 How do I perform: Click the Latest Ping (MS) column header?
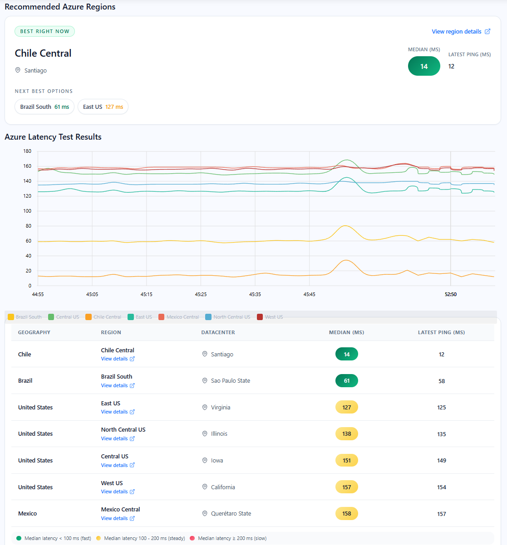pos(441,332)
